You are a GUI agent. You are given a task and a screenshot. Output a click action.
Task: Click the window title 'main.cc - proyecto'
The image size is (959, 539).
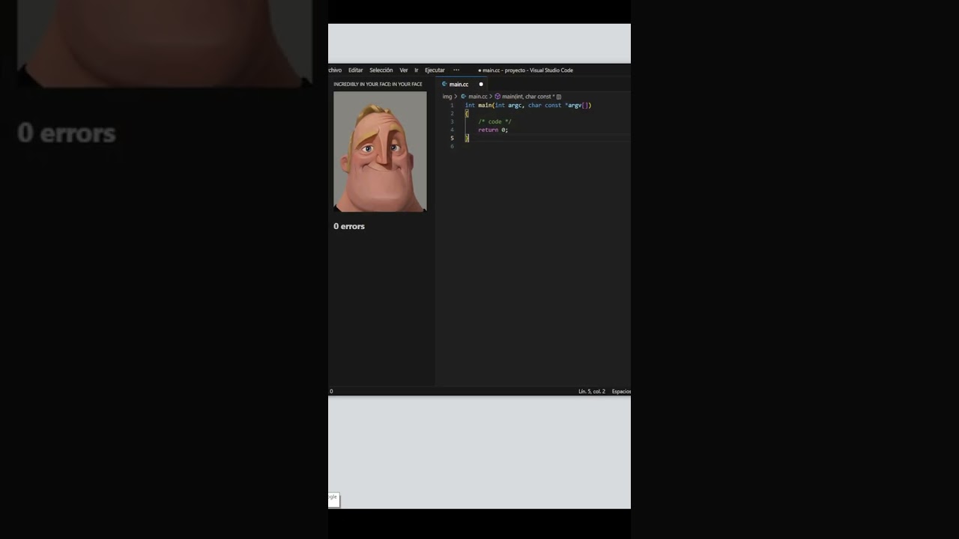click(505, 70)
